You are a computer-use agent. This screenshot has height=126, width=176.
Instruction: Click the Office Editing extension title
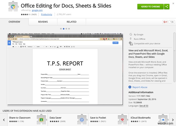click(66, 6)
